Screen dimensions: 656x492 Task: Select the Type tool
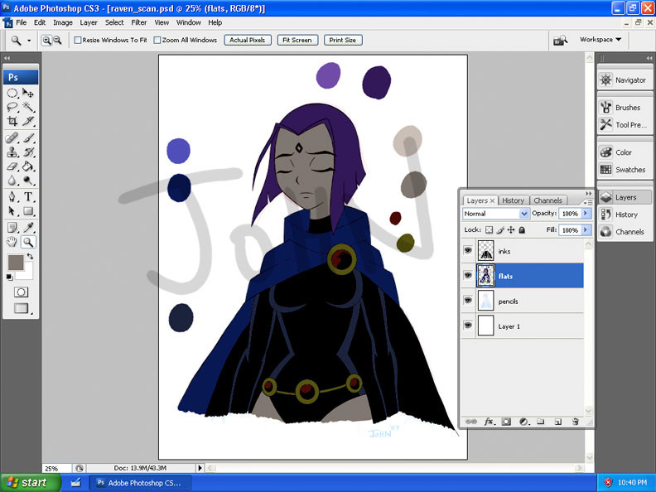coord(28,196)
